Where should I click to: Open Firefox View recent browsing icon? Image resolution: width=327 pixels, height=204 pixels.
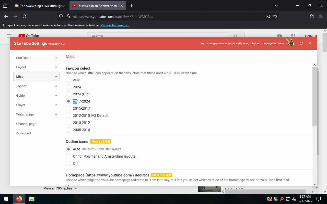[5, 6]
